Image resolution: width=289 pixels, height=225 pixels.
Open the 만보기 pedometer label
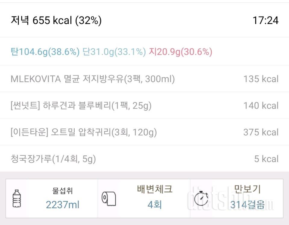247,190
